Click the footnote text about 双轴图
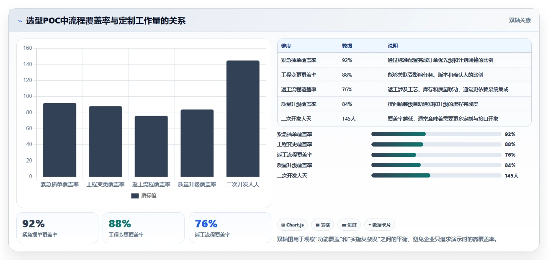 tap(387, 239)
